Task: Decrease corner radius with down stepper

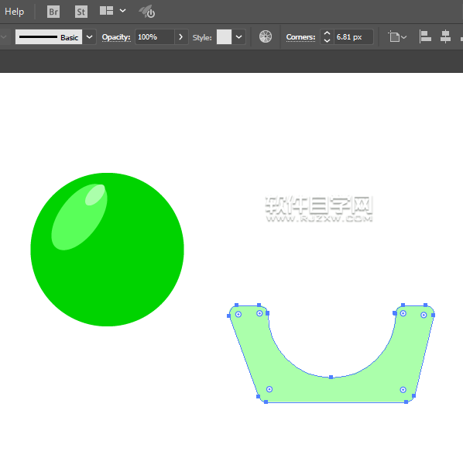Action: click(327, 40)
